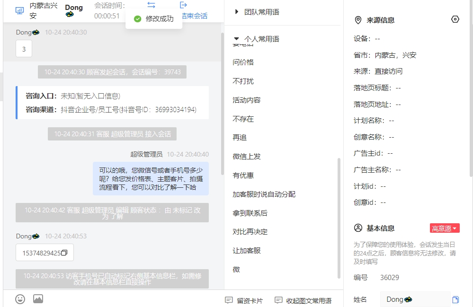Open the 高意愿 dropdown tag

445,228
